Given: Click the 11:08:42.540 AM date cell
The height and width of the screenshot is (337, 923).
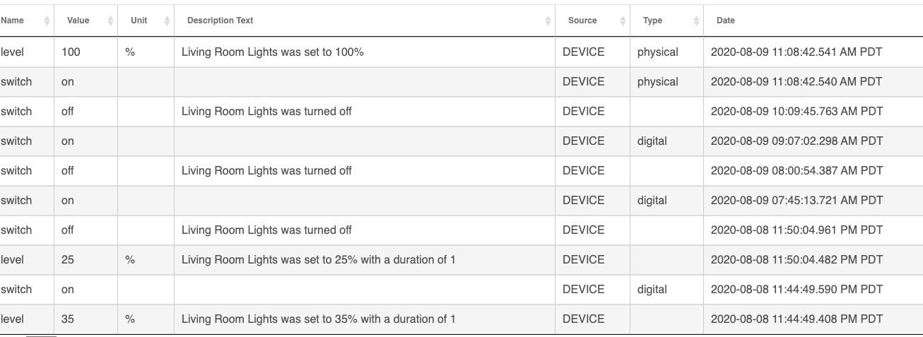Looking at the screenshot, I should click(813, 82).
